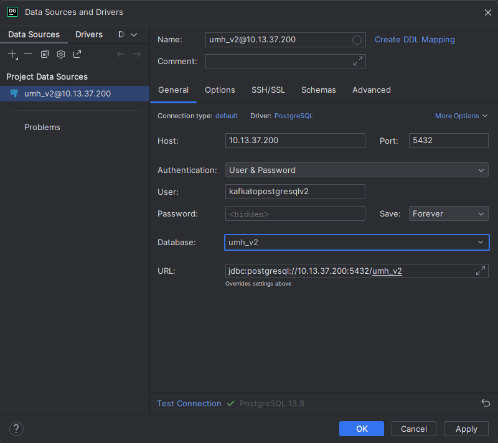498x443 pixels.
Task: Open the Authentication dropdown
Action: (356, 170)
